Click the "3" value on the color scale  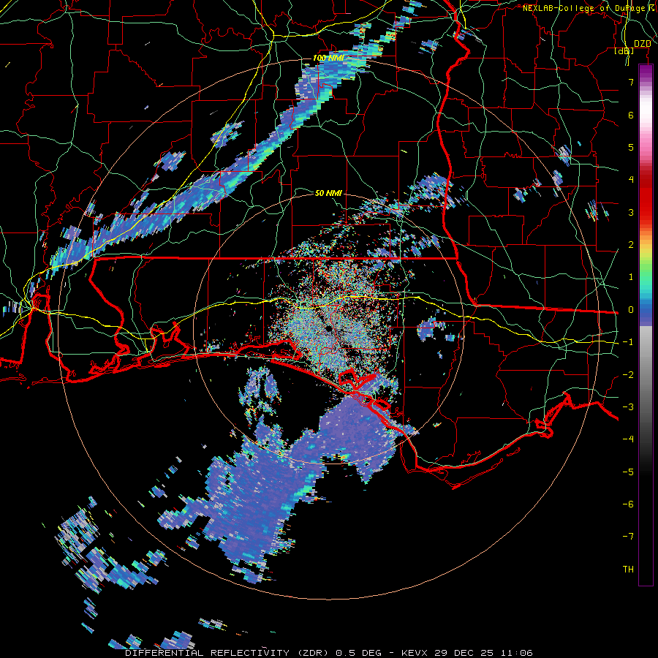(631, 212)
